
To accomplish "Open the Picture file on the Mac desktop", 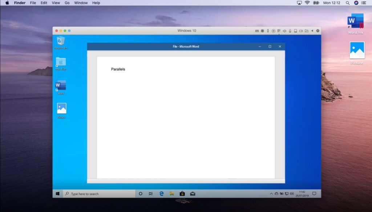I will click(356, 53).
